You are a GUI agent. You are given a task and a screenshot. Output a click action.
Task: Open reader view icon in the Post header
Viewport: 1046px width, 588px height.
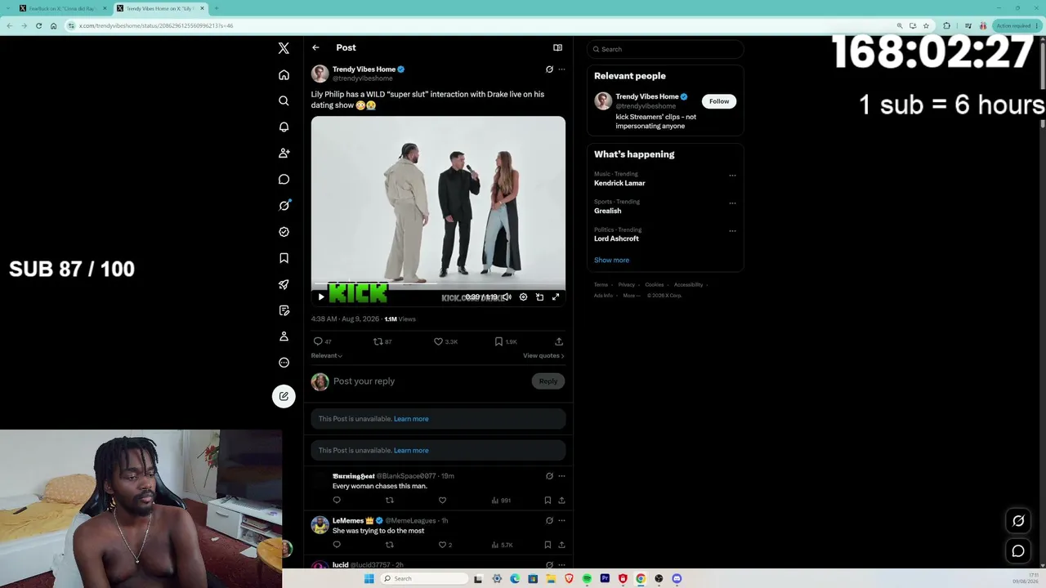557,47
